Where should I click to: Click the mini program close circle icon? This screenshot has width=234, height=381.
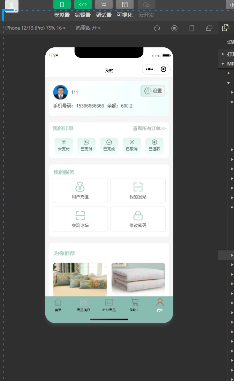pos(164,69)
